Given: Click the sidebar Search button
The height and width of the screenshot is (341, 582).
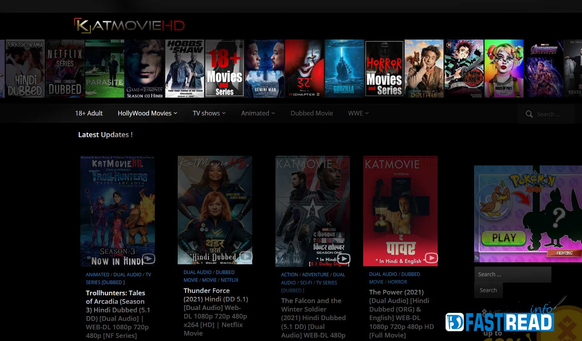Looking at the screenshot, I should tap(488, 290).
